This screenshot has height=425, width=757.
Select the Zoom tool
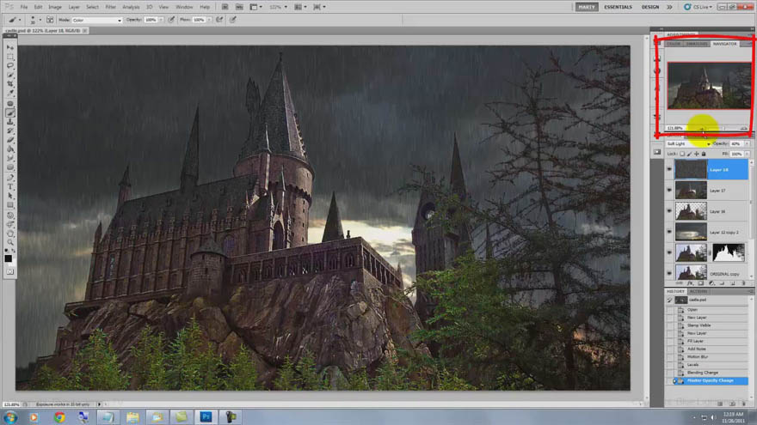click(10, 242)
